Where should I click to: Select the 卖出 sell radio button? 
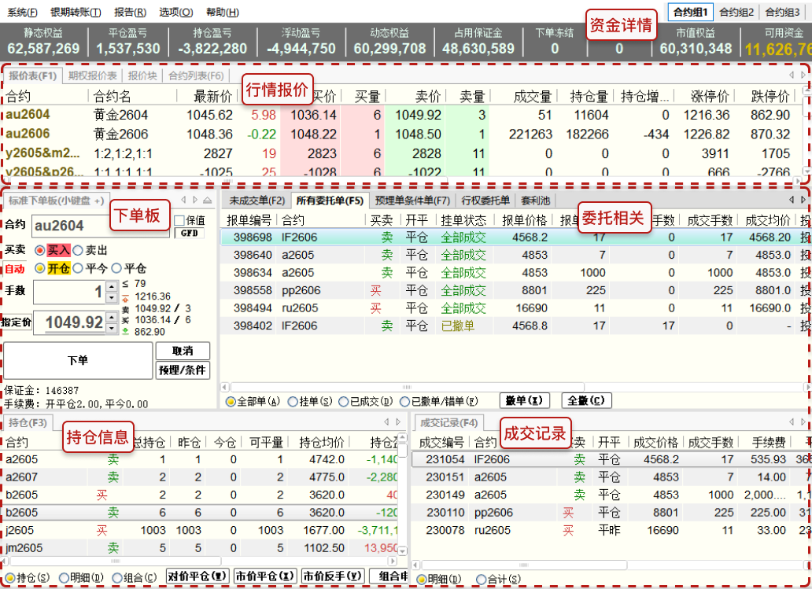pos(78,250)
